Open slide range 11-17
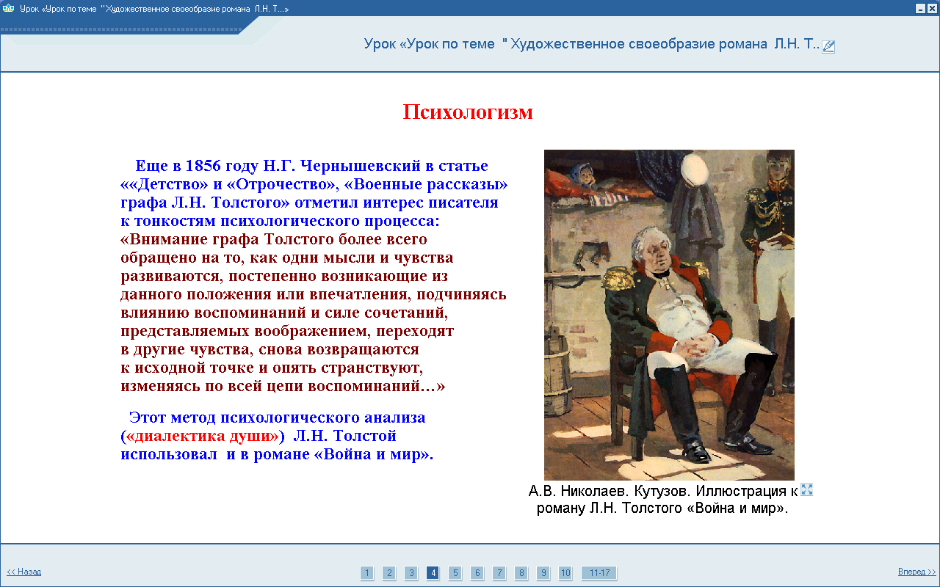 point(599,573)
